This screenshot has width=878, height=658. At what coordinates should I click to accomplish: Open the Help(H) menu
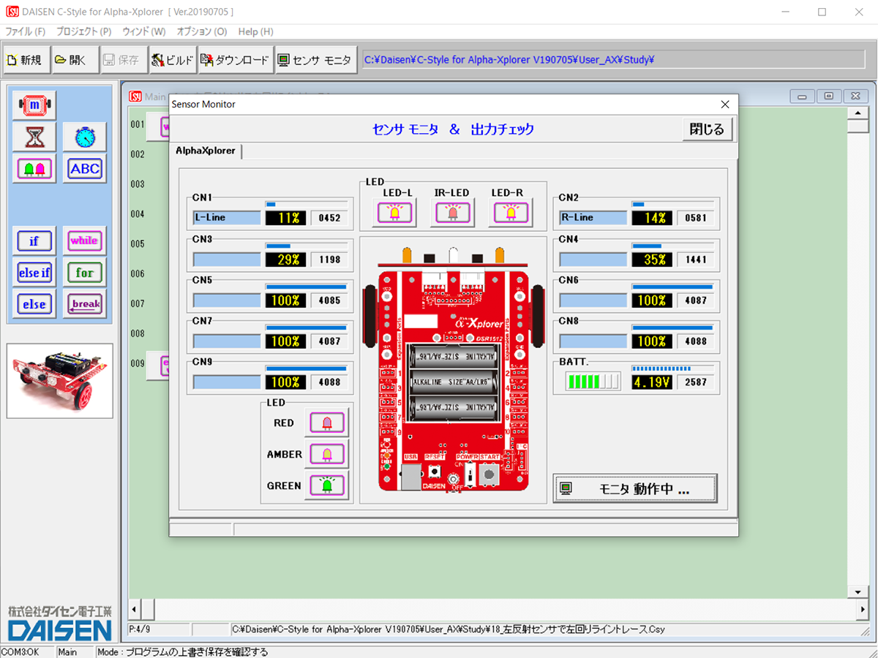(255, 31)
